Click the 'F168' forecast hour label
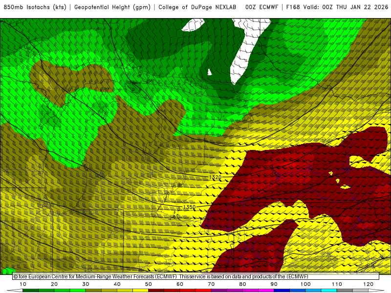This screenshot has height=293, width=391. pos(293,7)
